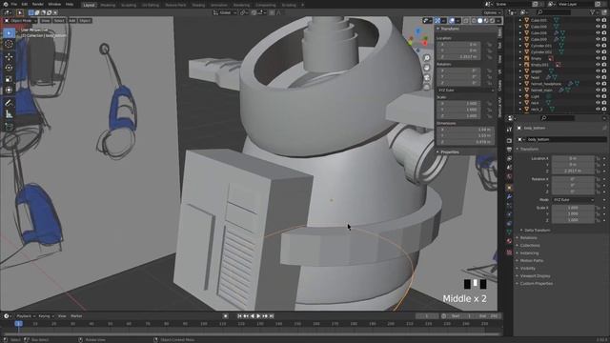This screenshot has height=343, width=610.
Task: Select the Move tool
Action: pyautogui.click(x=9, y=57)
